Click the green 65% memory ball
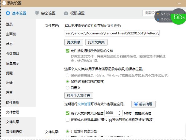The height and width of the screenshot is (140, 186). (x=179, y=17)
